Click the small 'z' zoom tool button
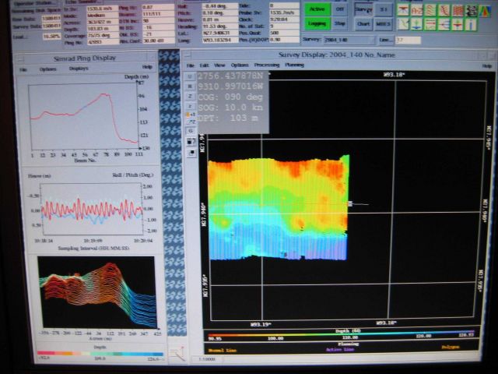498x374 pixels. coord(190,106)
